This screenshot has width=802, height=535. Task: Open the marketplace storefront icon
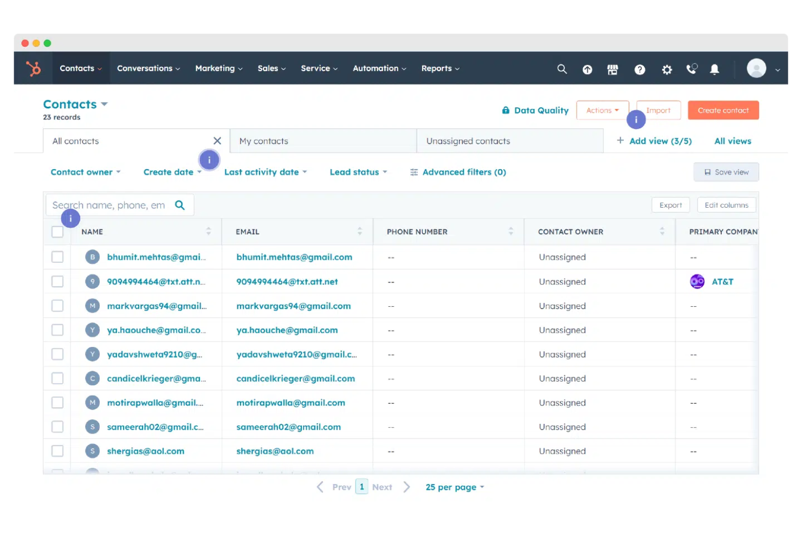coord(612,69)
